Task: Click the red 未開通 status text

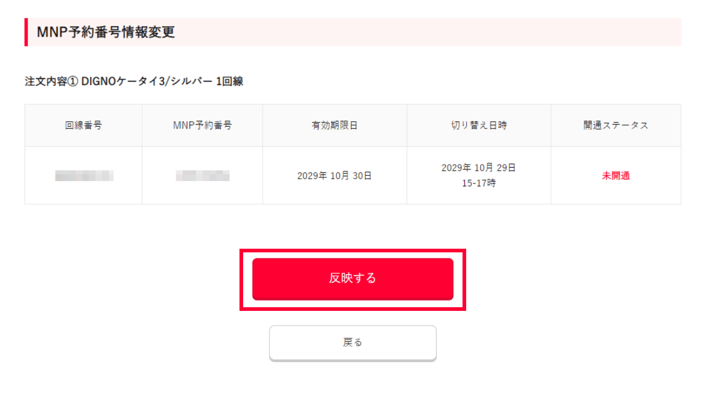Action: pyautogui.click(x=615, y=176)
